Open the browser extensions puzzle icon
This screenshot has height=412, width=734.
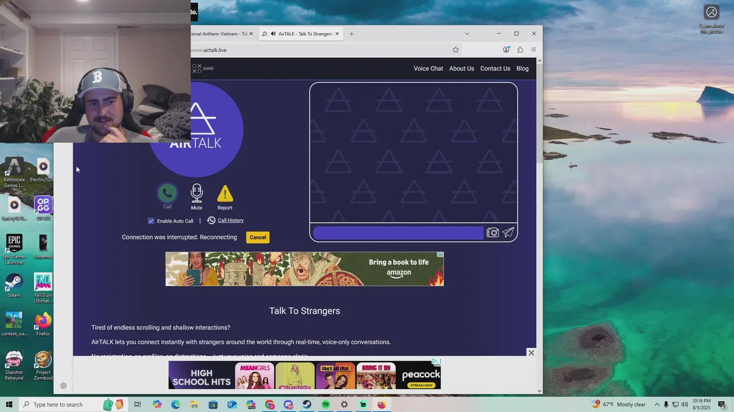(520, 50)
